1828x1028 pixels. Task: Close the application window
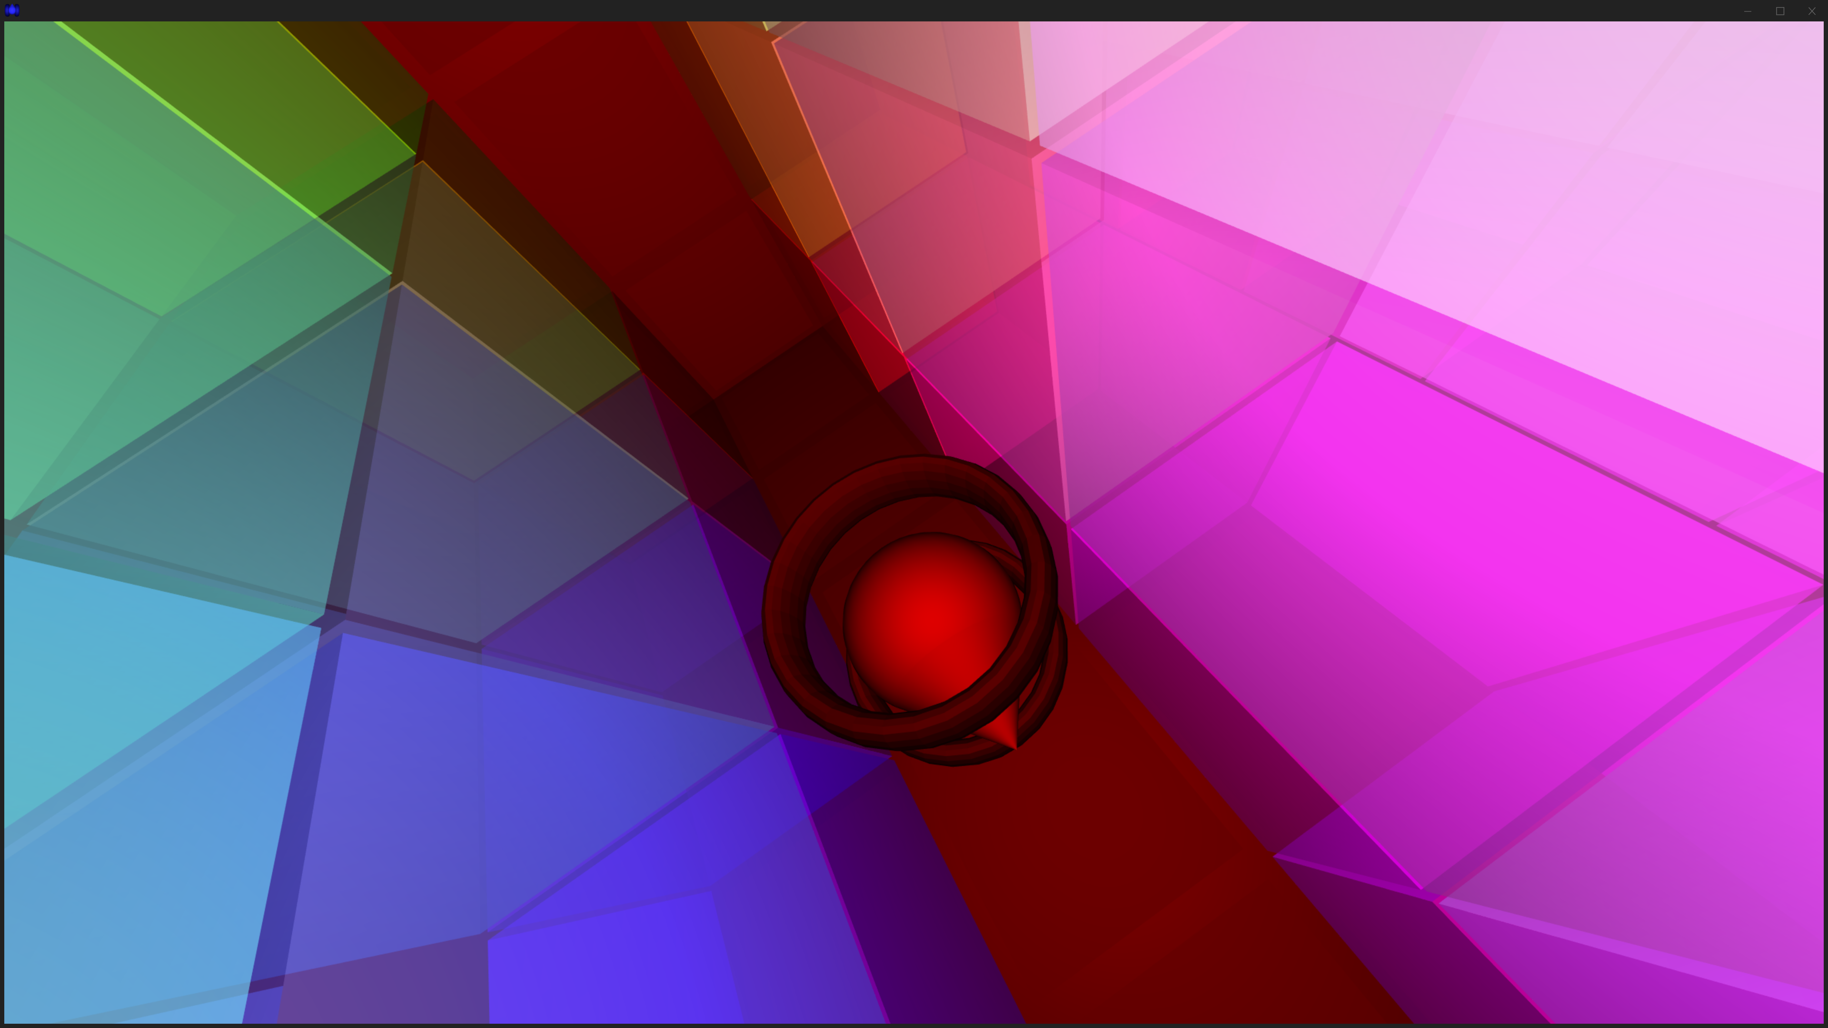(1812, 10)
